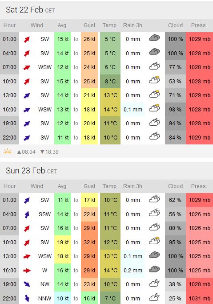The image size is (213, 304).
Task: Click the Press. column header for Sunday
Action: tap(199, 186)
